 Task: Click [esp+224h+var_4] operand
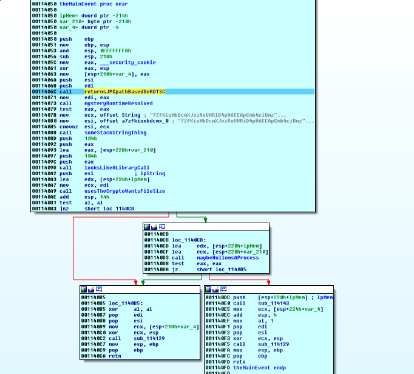tap(298, 309)
